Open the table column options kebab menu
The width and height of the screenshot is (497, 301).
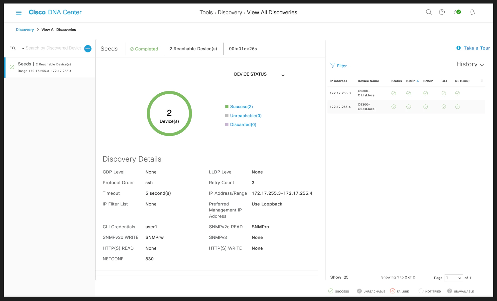482,81
